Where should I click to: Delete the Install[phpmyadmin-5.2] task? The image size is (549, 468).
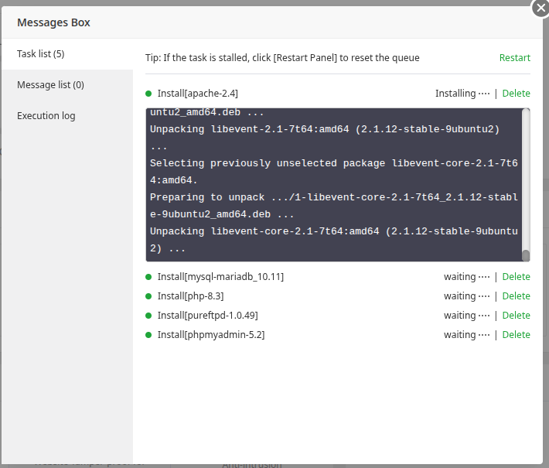[516, 334]
